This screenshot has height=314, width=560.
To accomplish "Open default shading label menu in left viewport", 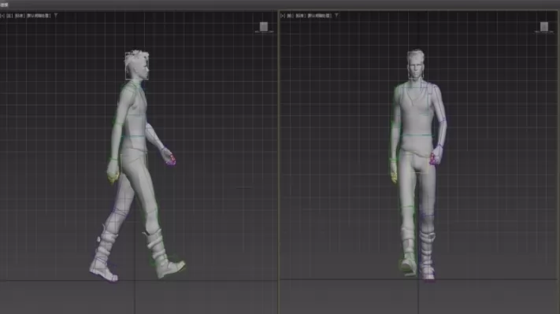I will [x=39, y=16].
